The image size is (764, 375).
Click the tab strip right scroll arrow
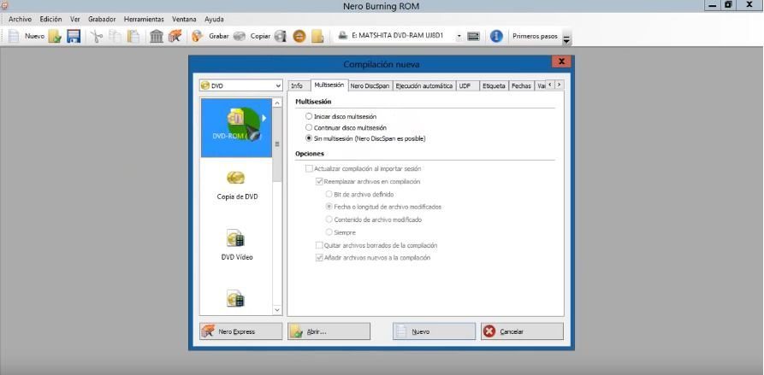(x=559, y=85)
